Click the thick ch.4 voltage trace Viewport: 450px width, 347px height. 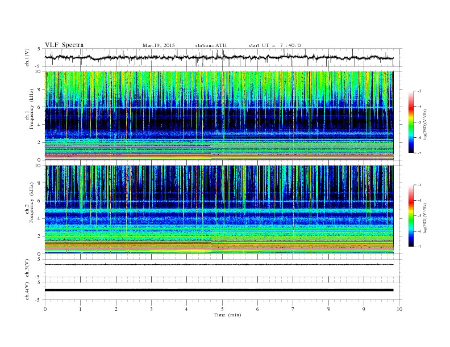tap(219, 290)
